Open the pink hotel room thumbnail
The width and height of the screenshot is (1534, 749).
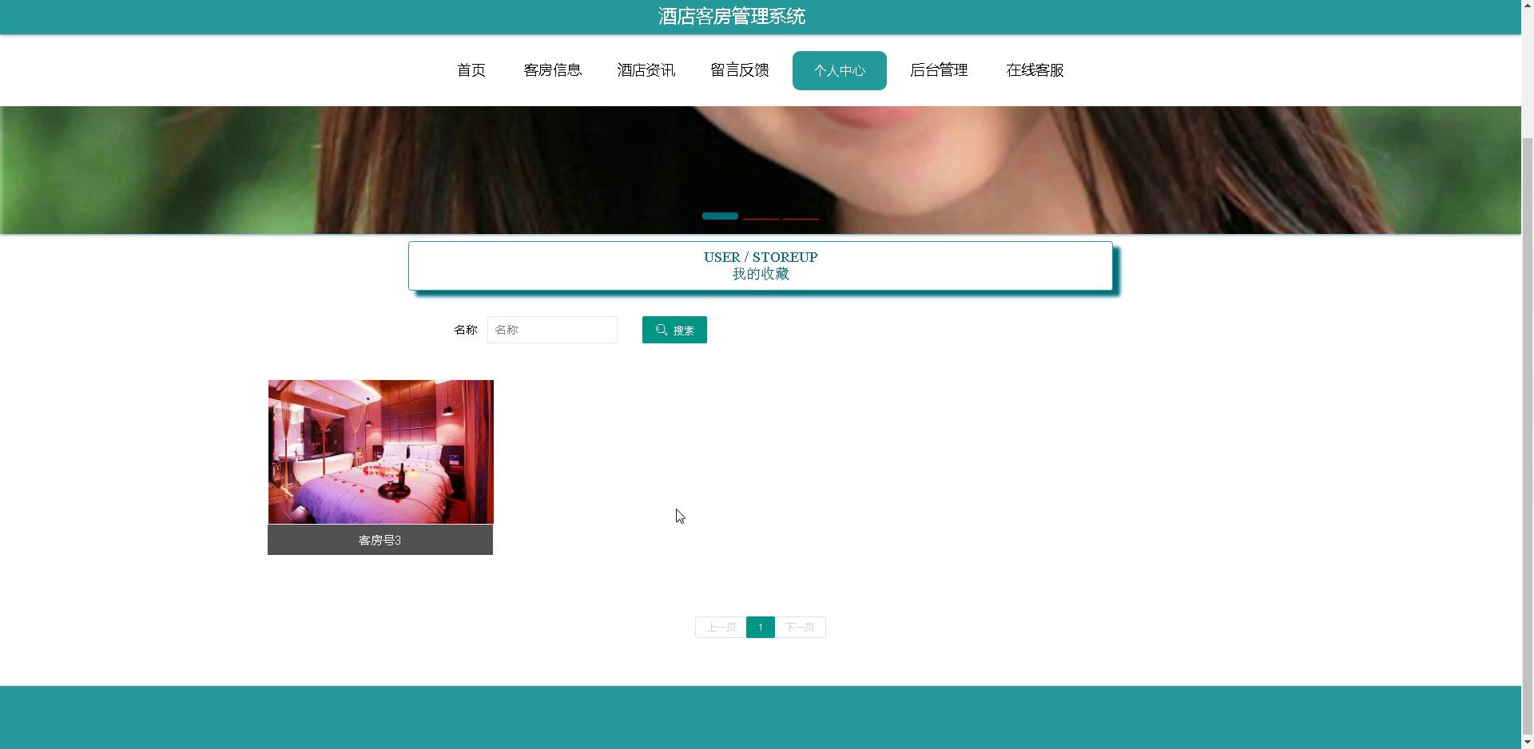(x=380, y=452)
